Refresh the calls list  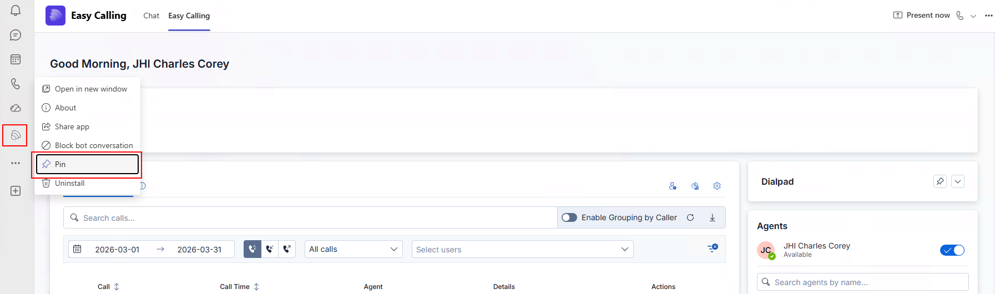tap(690, 217)
